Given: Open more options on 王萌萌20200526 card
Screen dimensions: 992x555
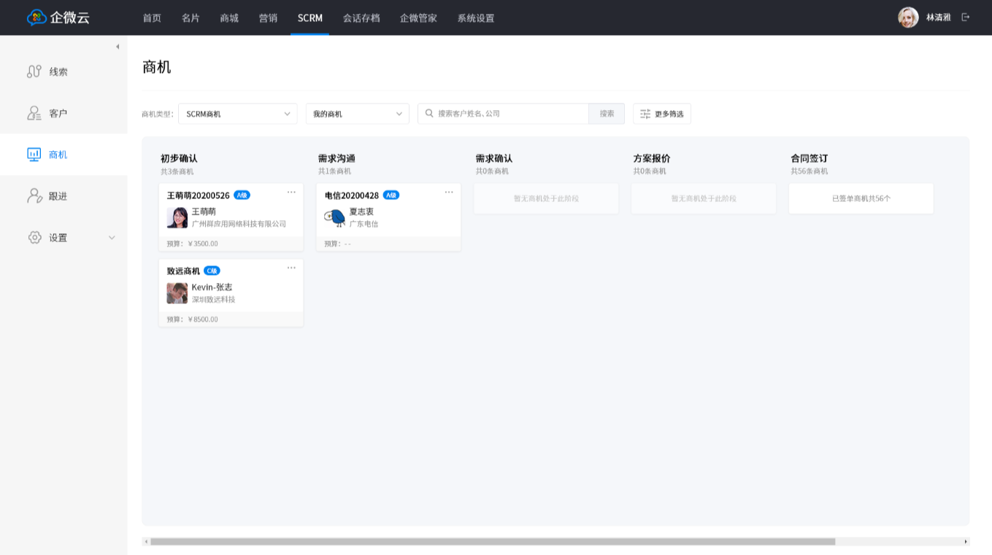Looking at the screenshot, I should [x=291, y=193].
